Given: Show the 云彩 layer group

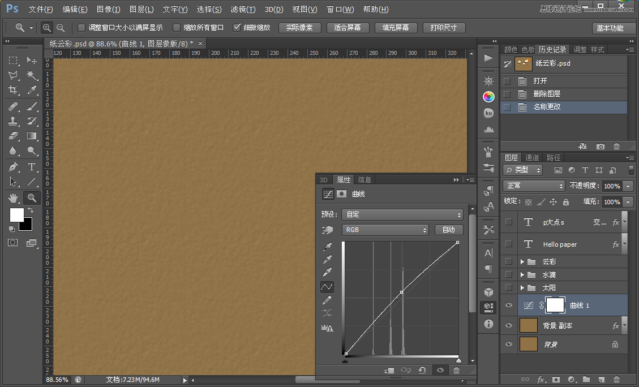Looking at the screenshot, I should point(509,261).
